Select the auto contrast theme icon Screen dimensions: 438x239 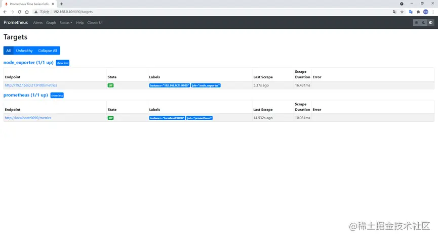pos(431,23)
